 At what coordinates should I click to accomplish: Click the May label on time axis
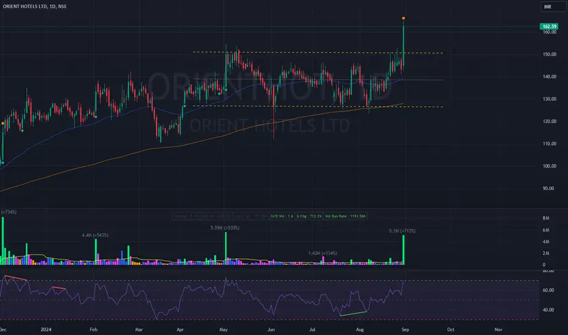(x=224, y=330)
